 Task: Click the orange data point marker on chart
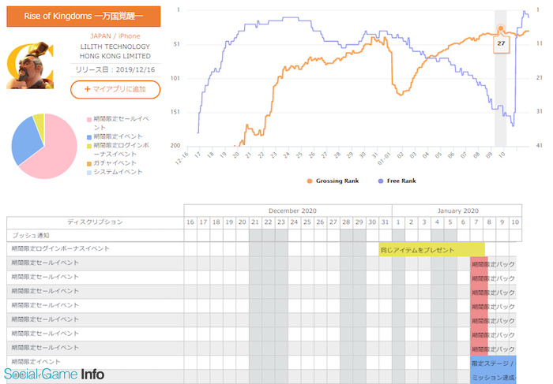click(500, 28)
